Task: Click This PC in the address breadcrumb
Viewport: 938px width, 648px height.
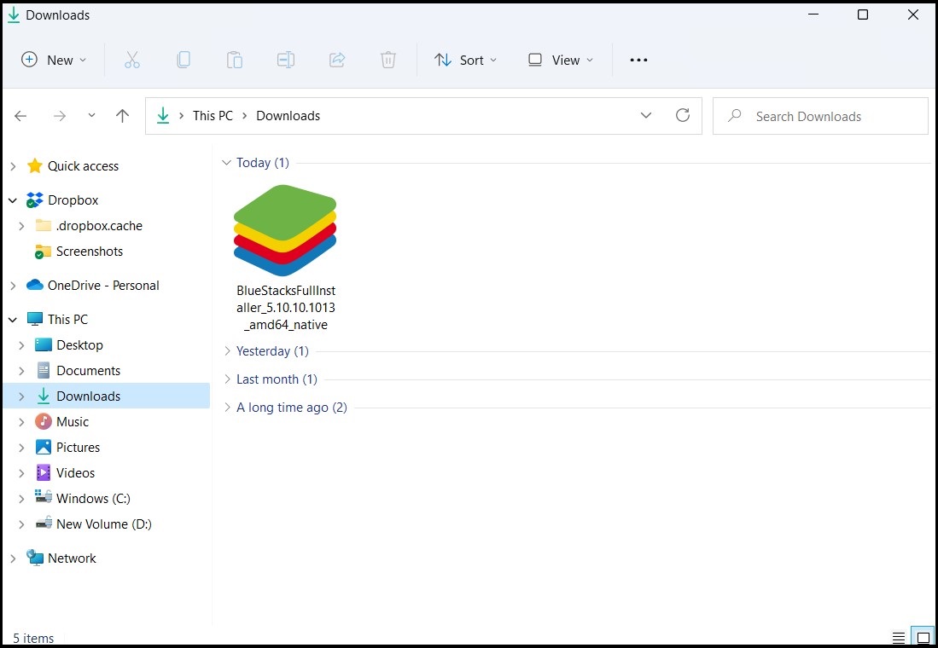Action: [x=213, y=115]
